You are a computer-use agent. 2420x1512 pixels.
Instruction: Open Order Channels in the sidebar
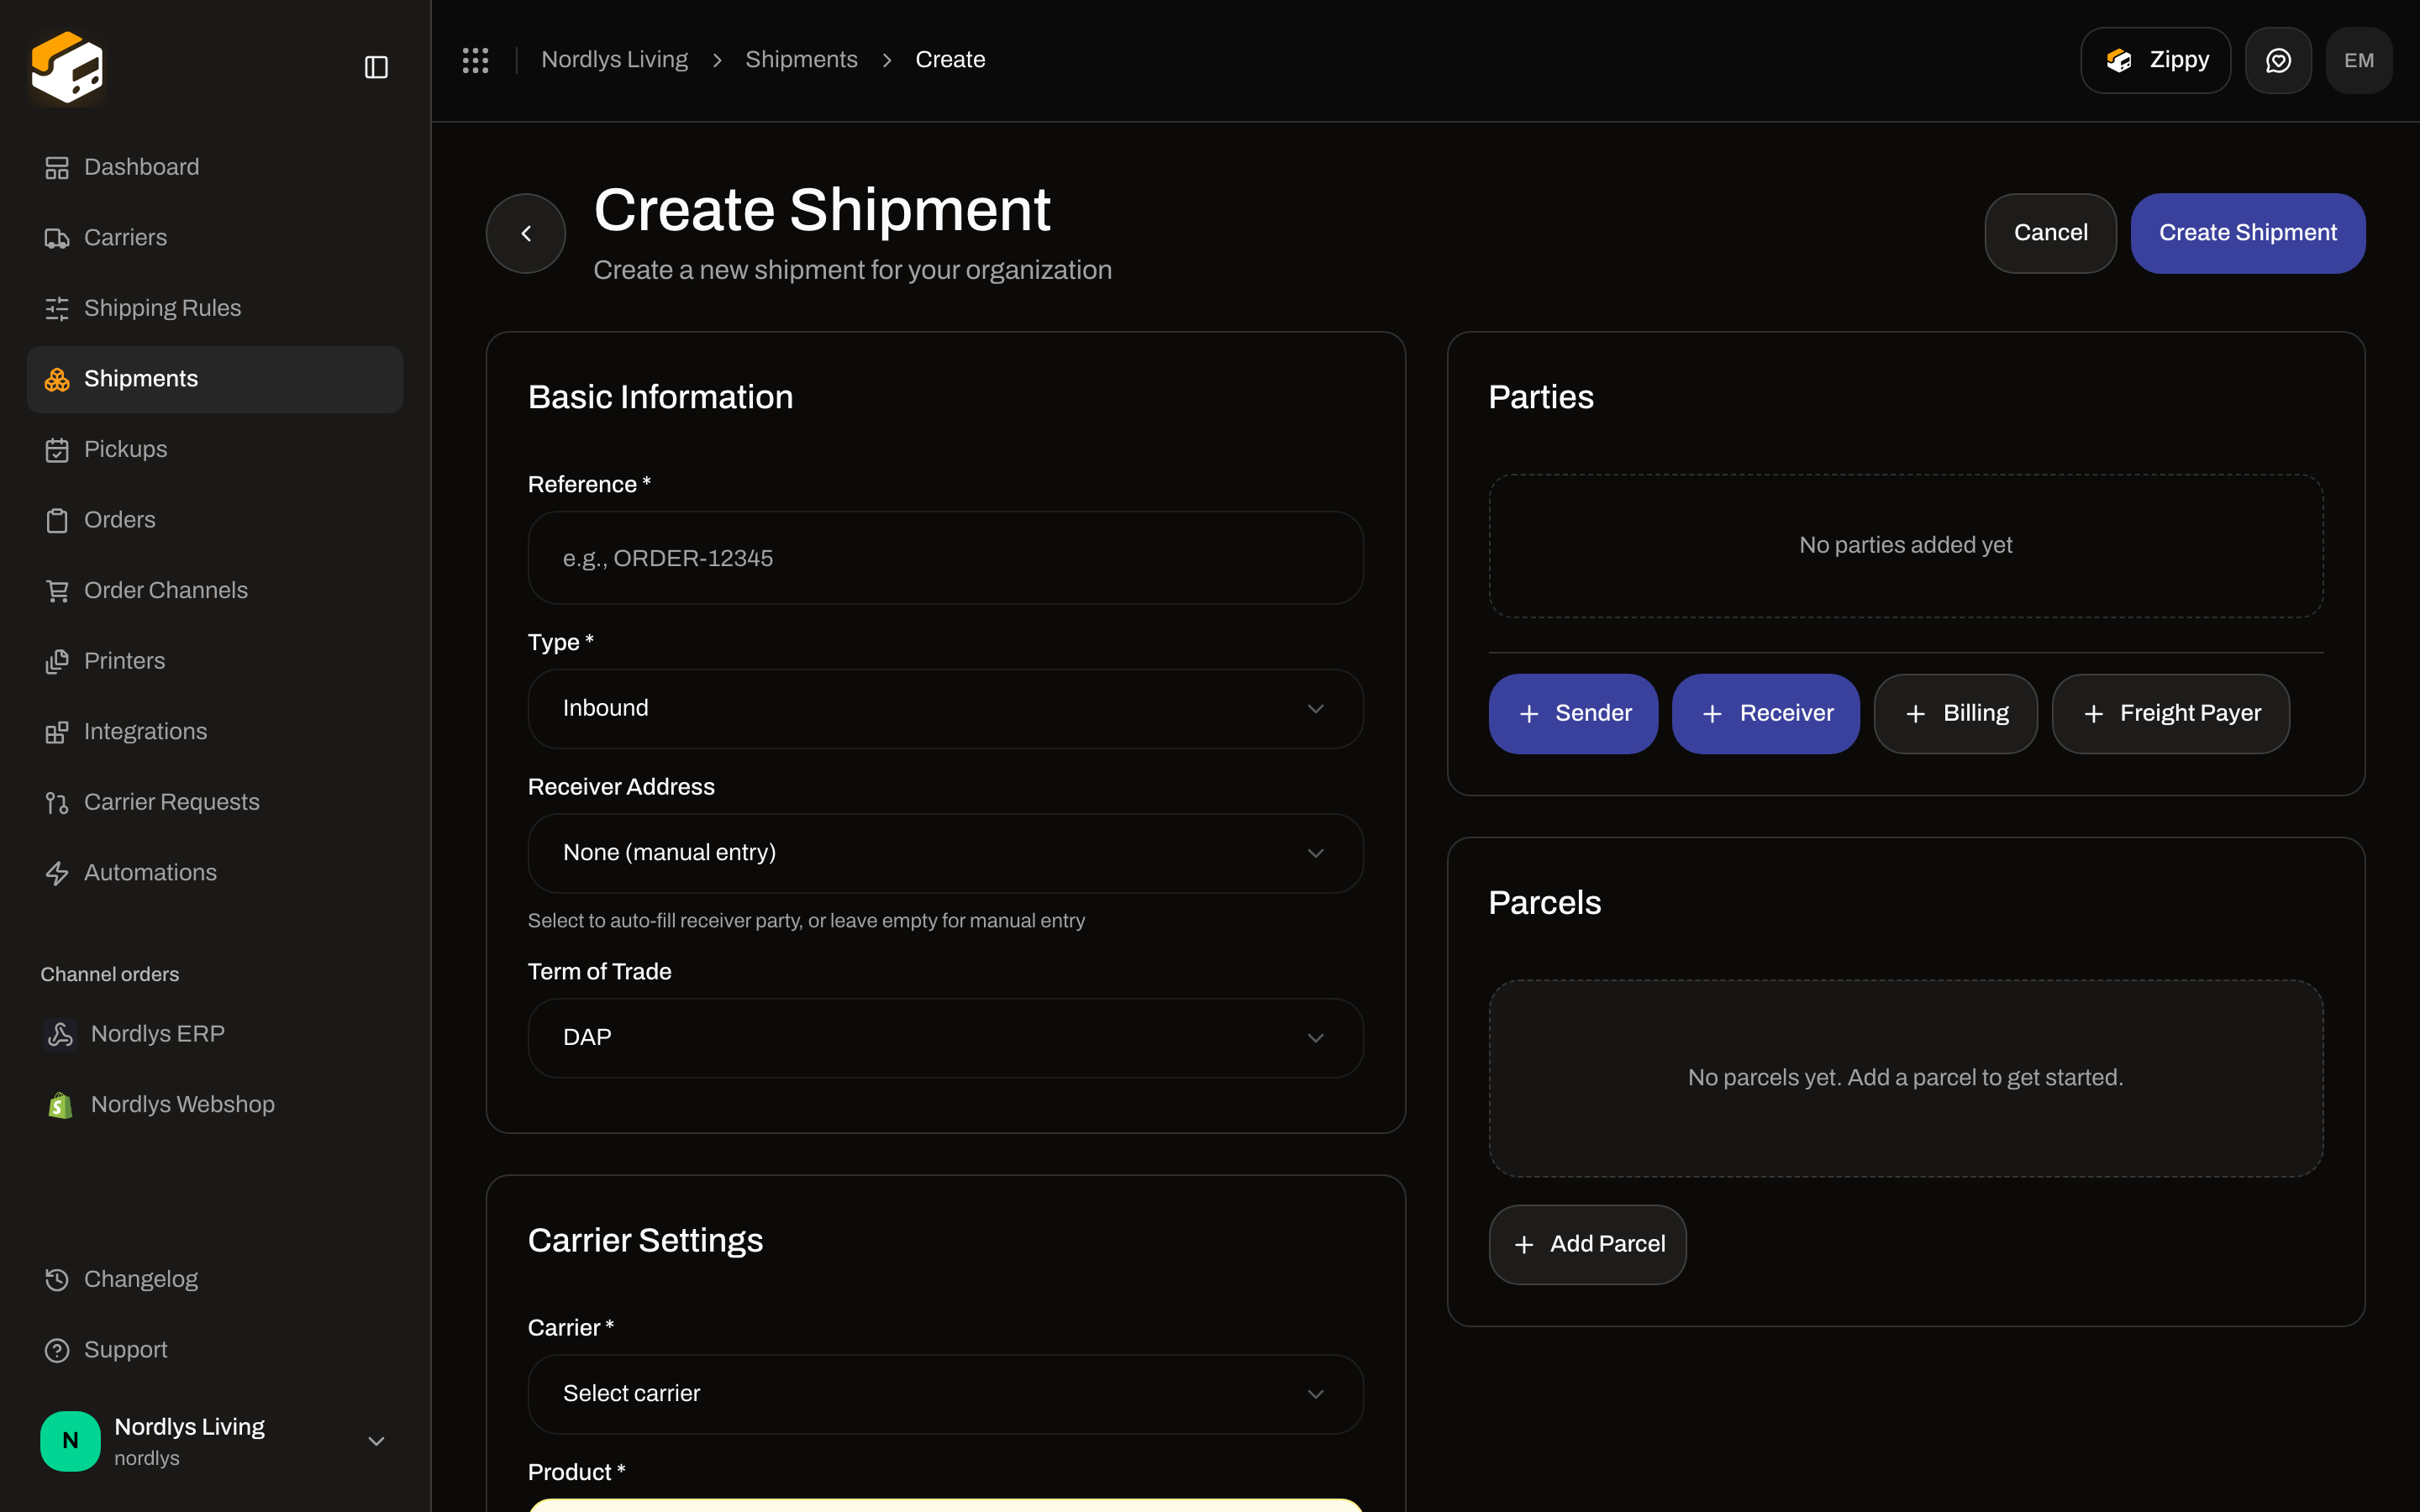[215, 591]
